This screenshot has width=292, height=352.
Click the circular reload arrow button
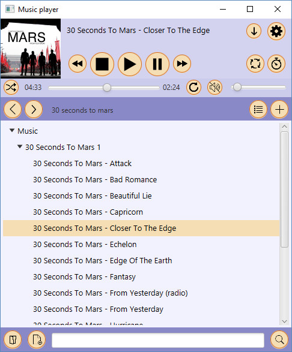pos(193,88)
